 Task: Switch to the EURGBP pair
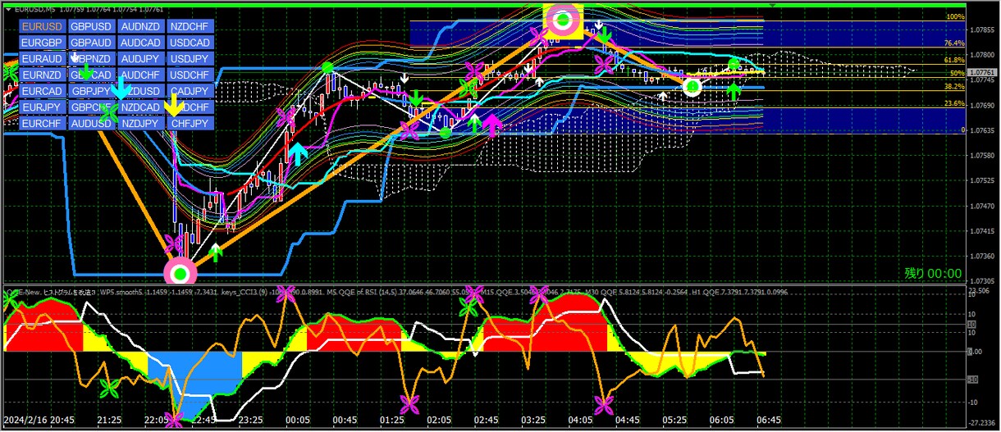42,43
